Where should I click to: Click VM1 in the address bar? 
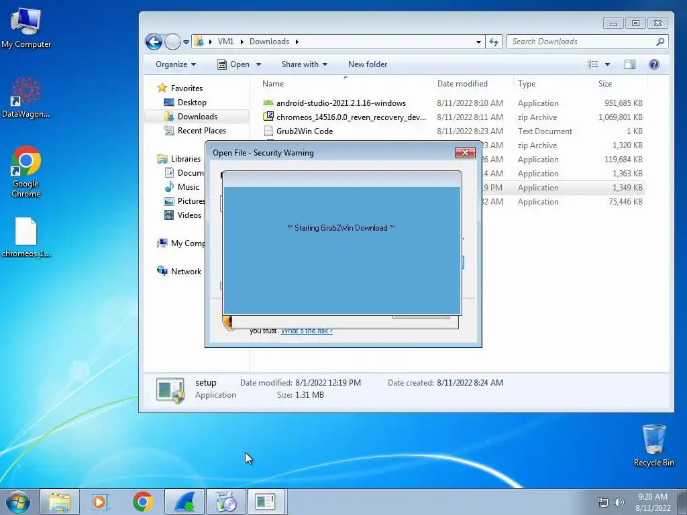(x=225, y=42)
